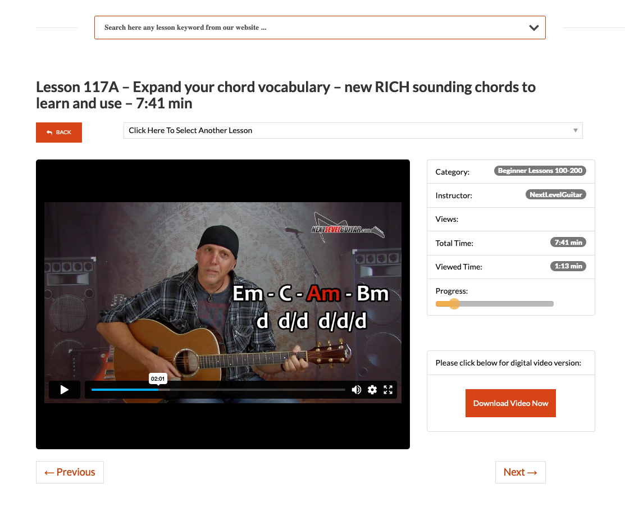Enter fullscreen video mode
Viewport: 625px width, 511px height.
[x=388, y=390]
